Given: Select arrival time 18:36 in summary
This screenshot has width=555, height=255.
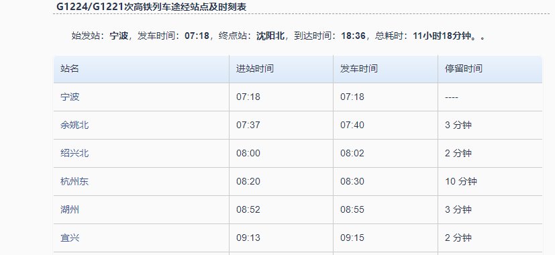Looking at the screenshot, I should tap(353, 36).
